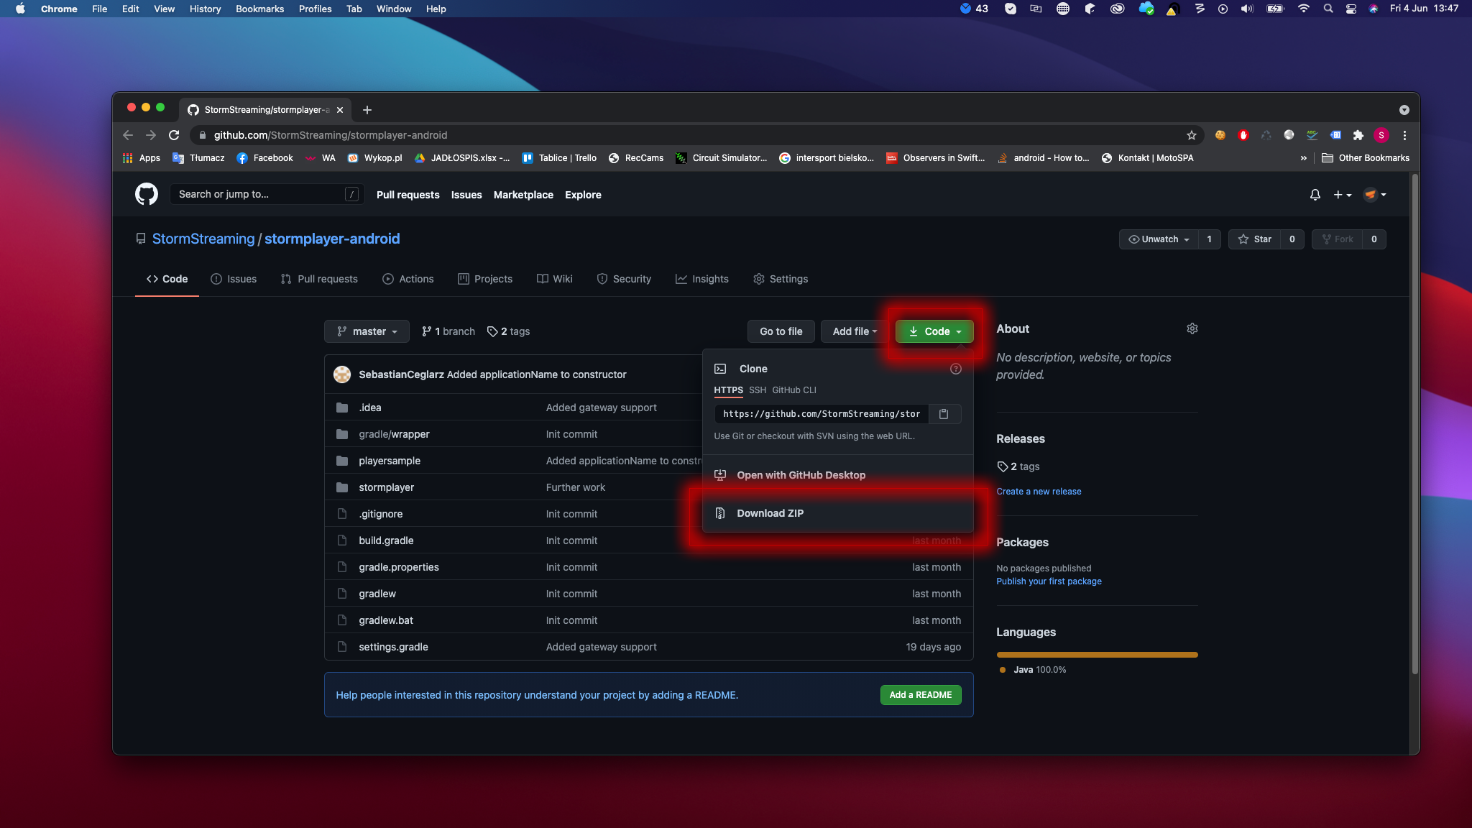Click the page vertical scrollbar
Screen dimensions: 1472x828
click(x=1414, y=424)
